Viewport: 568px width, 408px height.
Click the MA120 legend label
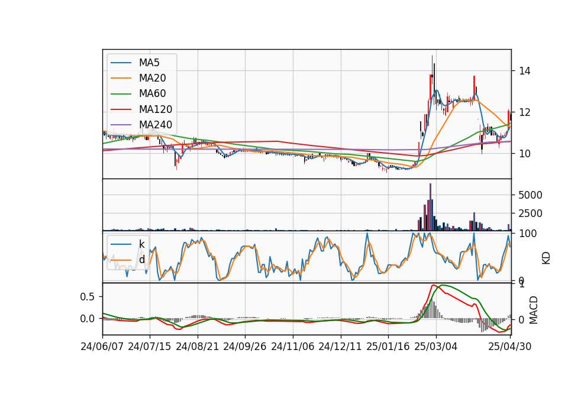(x=156, y=109)
